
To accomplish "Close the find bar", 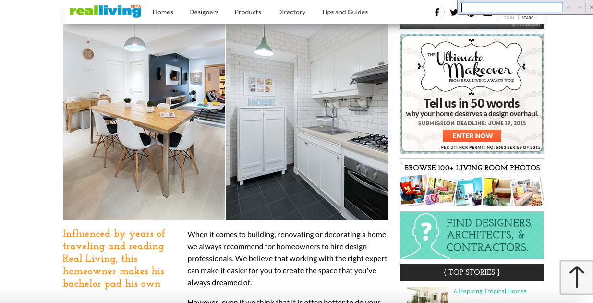I will pyautogui.click(x=591, y=7).
